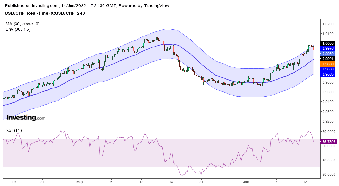Click the 24 date before May
The height and width of the screenshot is (186, 339).
tap(42, 182)
